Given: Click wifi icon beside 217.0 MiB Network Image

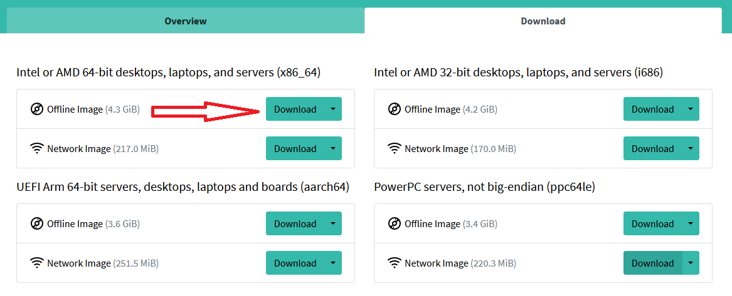Looking at the screenshot, I should 36,149.
